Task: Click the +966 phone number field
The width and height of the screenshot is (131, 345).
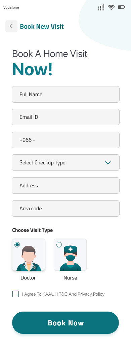Action: [x=66, y=140]
